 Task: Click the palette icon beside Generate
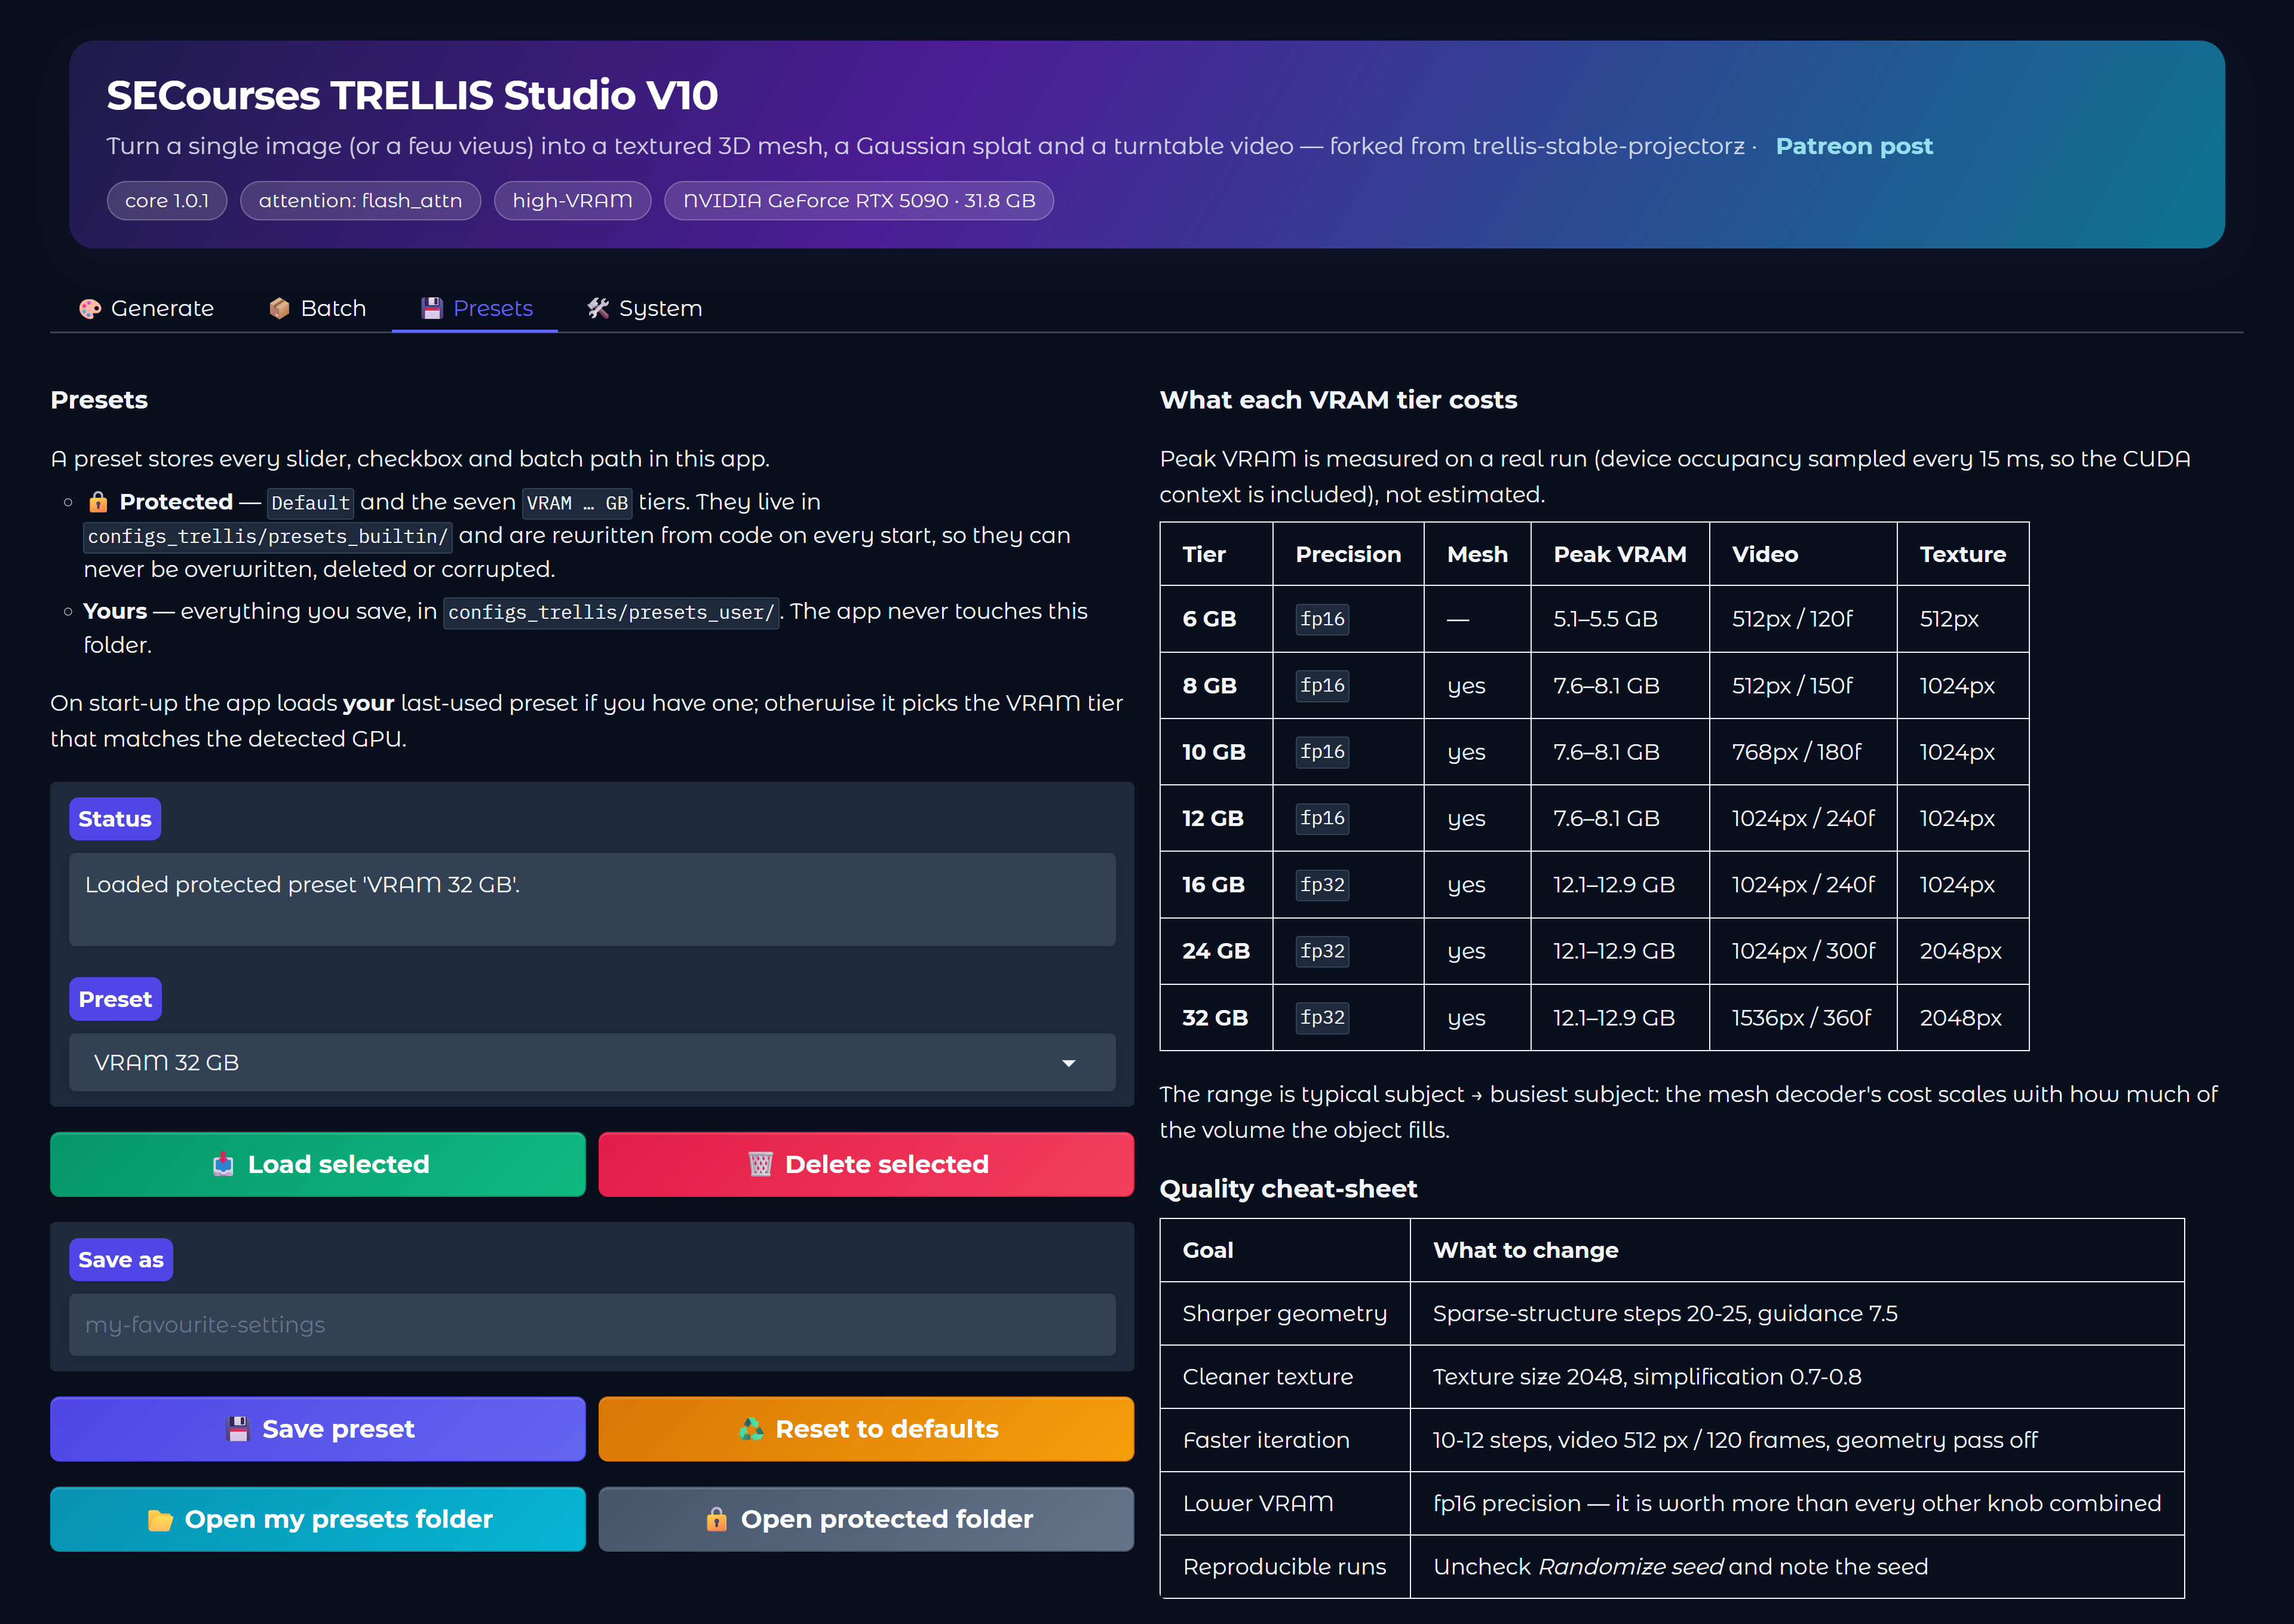[x=90, y=309]
